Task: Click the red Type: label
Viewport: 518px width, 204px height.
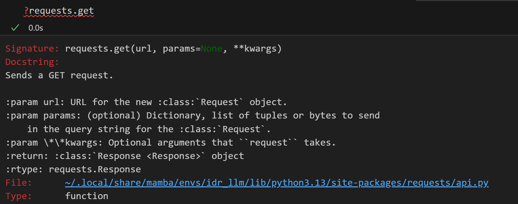Action: point(18,196)
